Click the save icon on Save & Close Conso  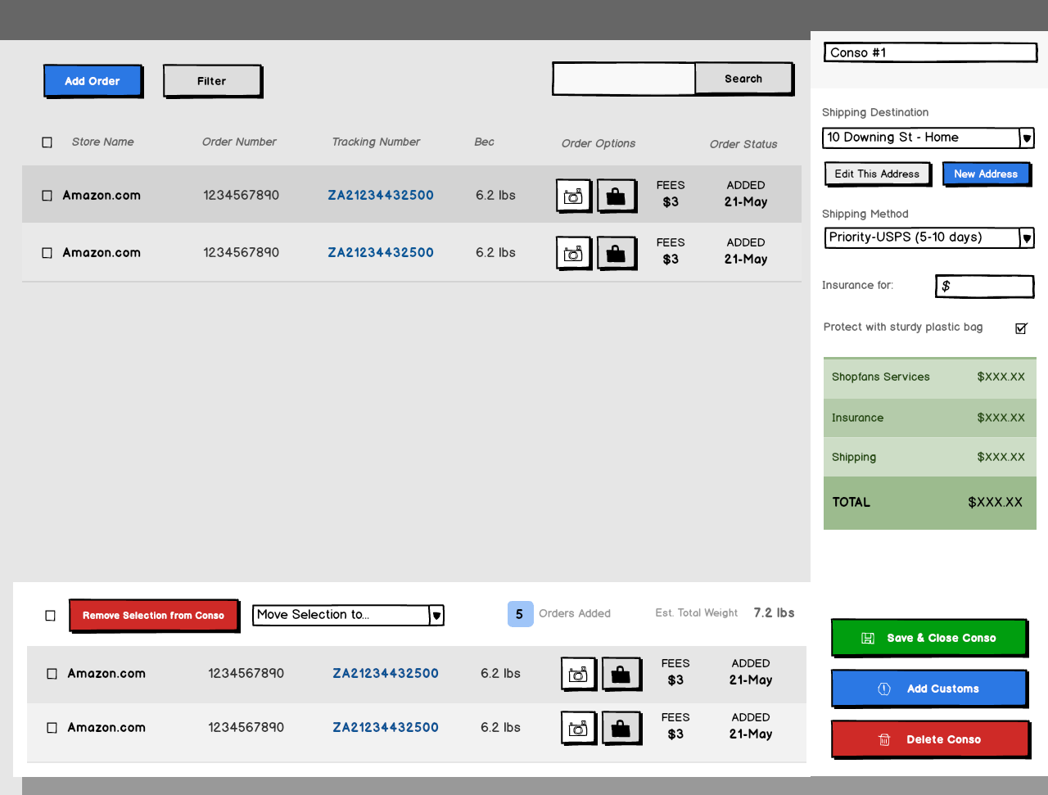pyautogui.click(x=868, y=638)
